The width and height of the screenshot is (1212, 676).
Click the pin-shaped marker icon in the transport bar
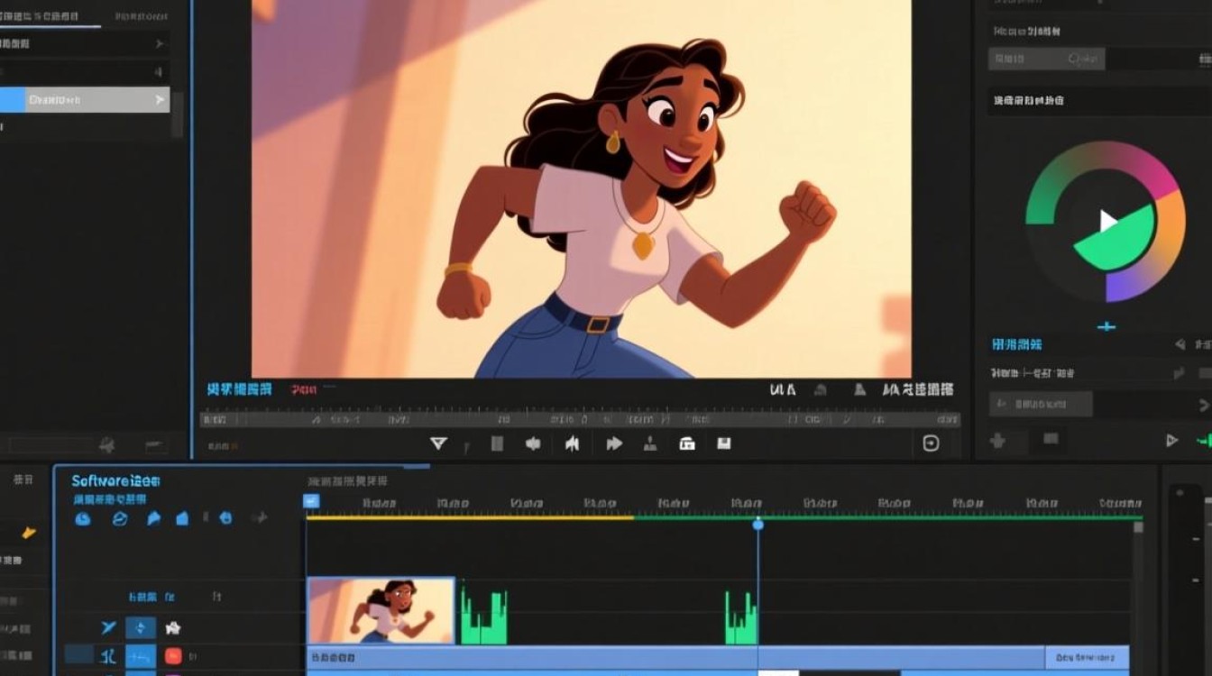[649, 443]
